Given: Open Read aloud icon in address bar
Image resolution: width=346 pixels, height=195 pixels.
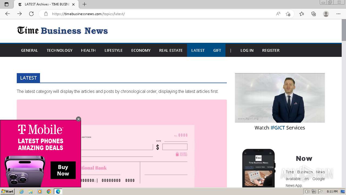Looking at the screenshot, I should pyautogui.click(x=278, y=14).
